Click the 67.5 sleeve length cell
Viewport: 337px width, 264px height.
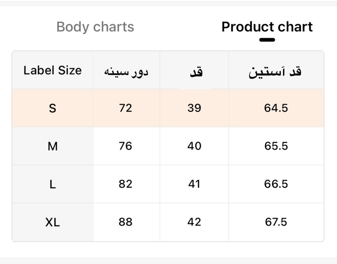(276, 222)
